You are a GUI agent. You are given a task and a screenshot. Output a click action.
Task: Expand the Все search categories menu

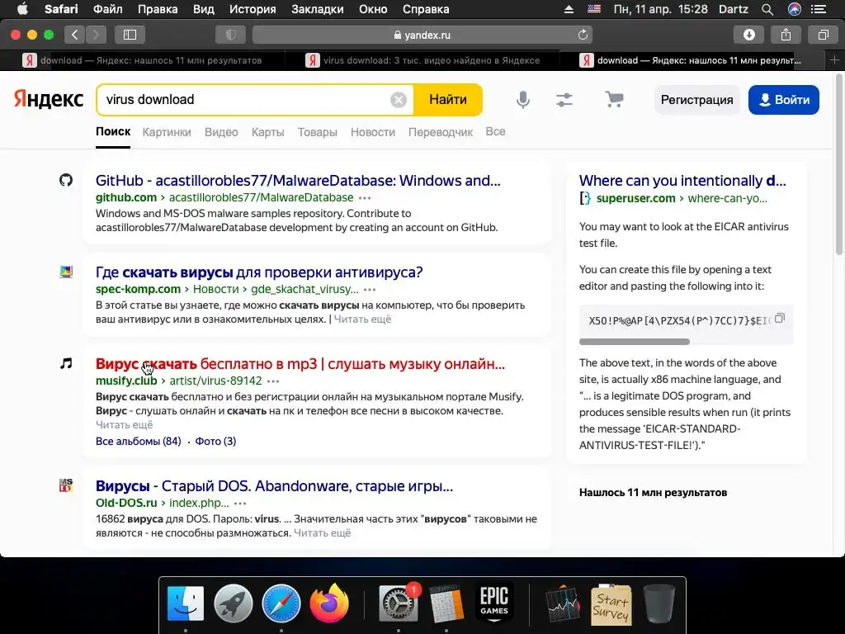495,131
